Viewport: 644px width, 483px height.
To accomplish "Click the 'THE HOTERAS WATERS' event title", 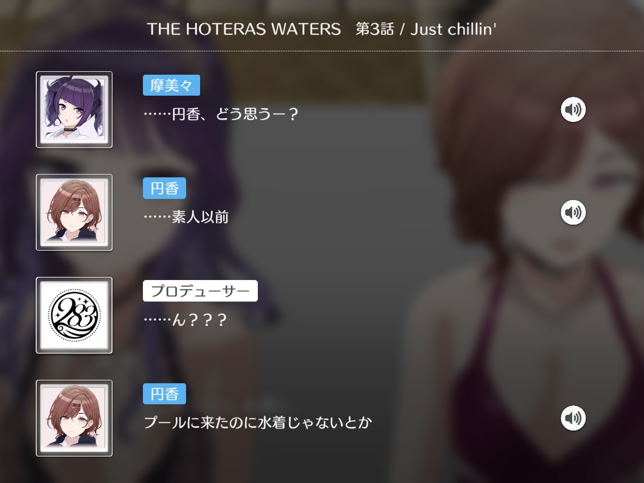I will (x=244, y=29).
